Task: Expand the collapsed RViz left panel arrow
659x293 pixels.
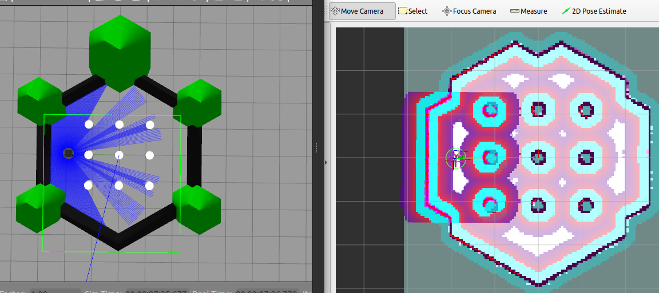Action: tap(326, 162)
